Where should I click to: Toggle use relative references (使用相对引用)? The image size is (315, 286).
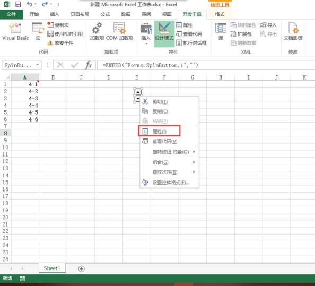click(65, 34)
